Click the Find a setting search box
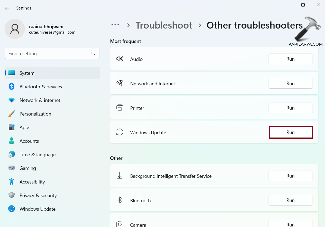This screenshot has width=325, height=227. [49, 54]
